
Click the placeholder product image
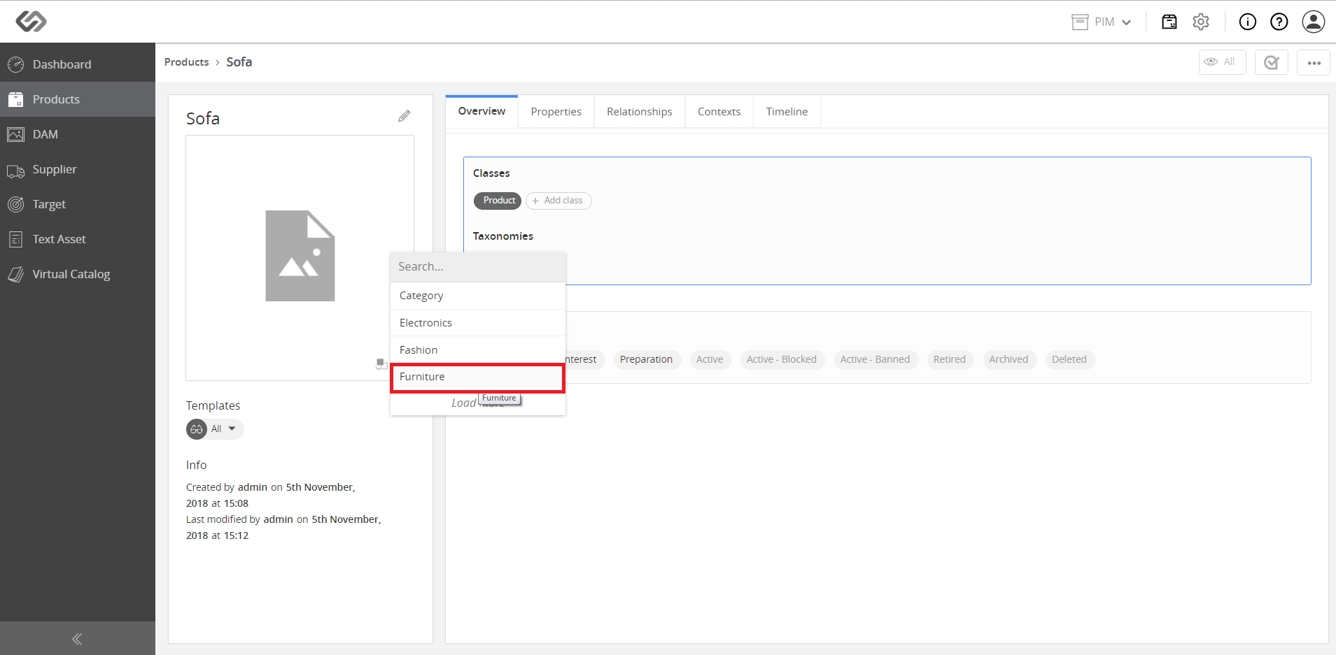click(300, 256)
